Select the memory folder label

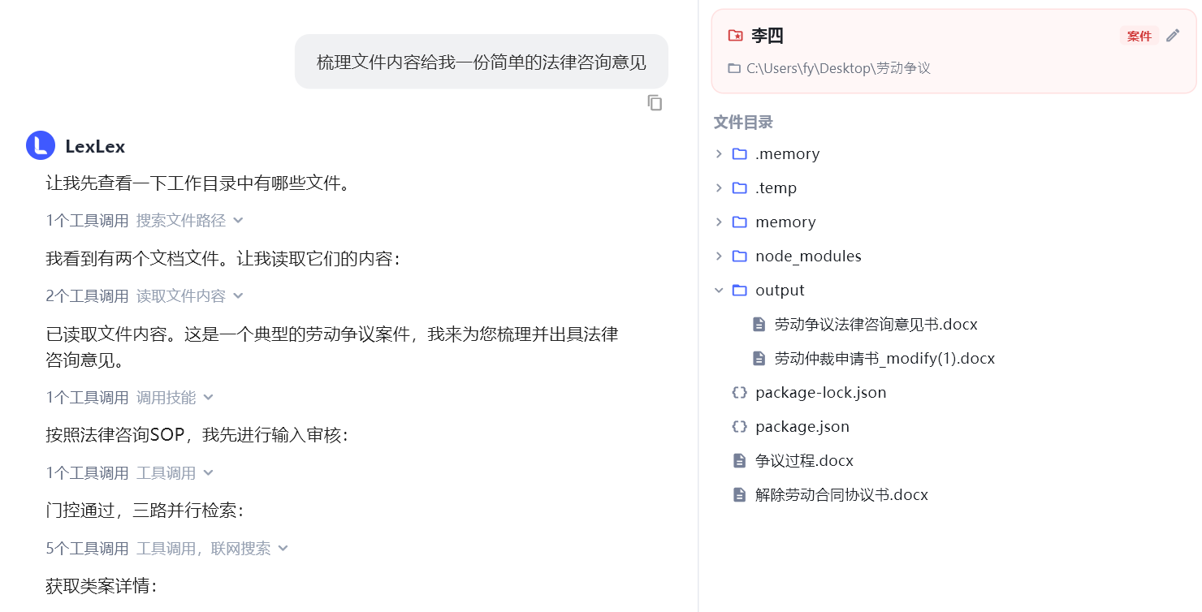pos(785,222)
